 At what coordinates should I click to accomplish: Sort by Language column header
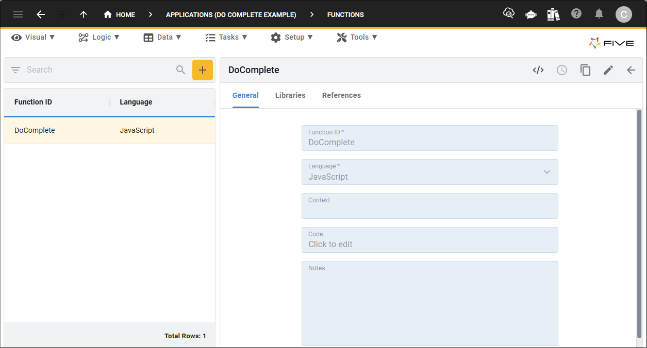coord(136,102)
